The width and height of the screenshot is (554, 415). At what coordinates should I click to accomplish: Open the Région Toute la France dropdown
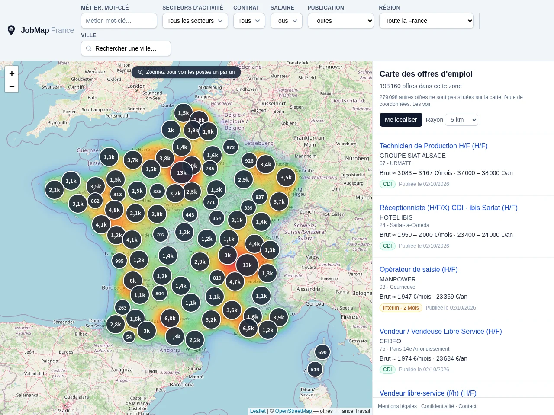pos(426,21)
